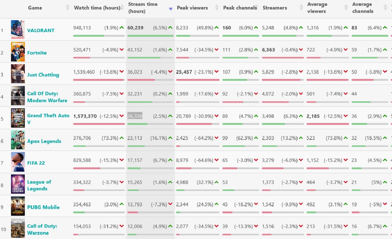392x239 pixels.
Task: Open the Grand Theft Auto V link
Action: pyautogui.click(x=48, y=119)
